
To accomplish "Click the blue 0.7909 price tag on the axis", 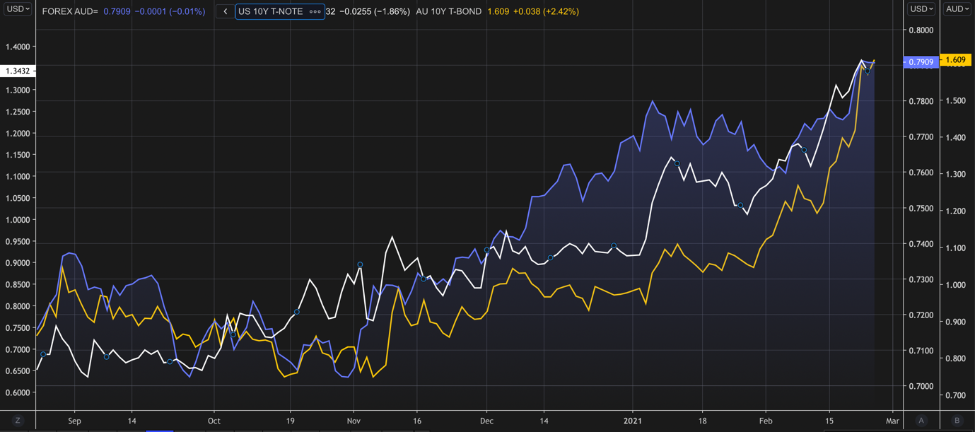I will (x=921, y=62).
